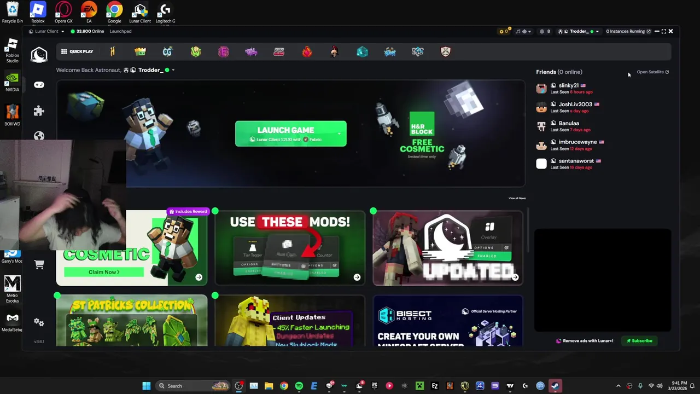Screen dimensions: 700x394
Task: Click the Launch Game button
Action: 290,134
